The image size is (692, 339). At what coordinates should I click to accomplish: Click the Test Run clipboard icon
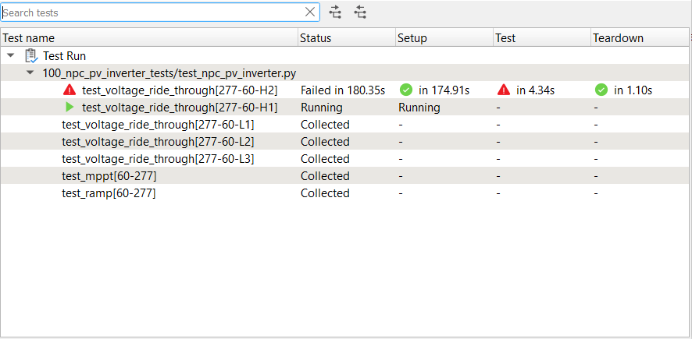tap(31, 56)
